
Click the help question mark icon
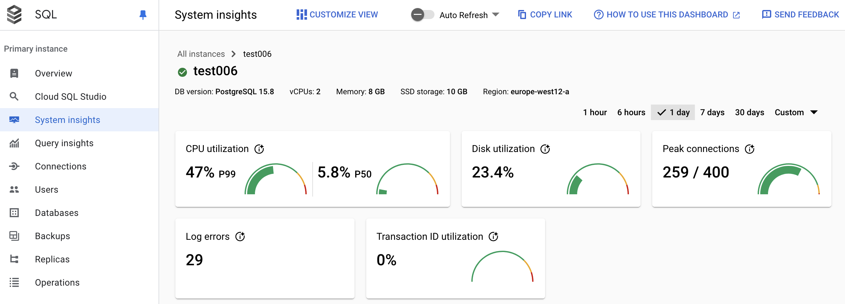(598, 15)
